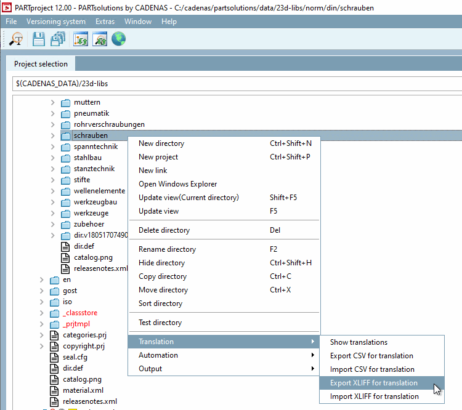Viewport: 462px width, 410px height.
Task: Select the pneumatik folder in tree
Action: [91, 113]
